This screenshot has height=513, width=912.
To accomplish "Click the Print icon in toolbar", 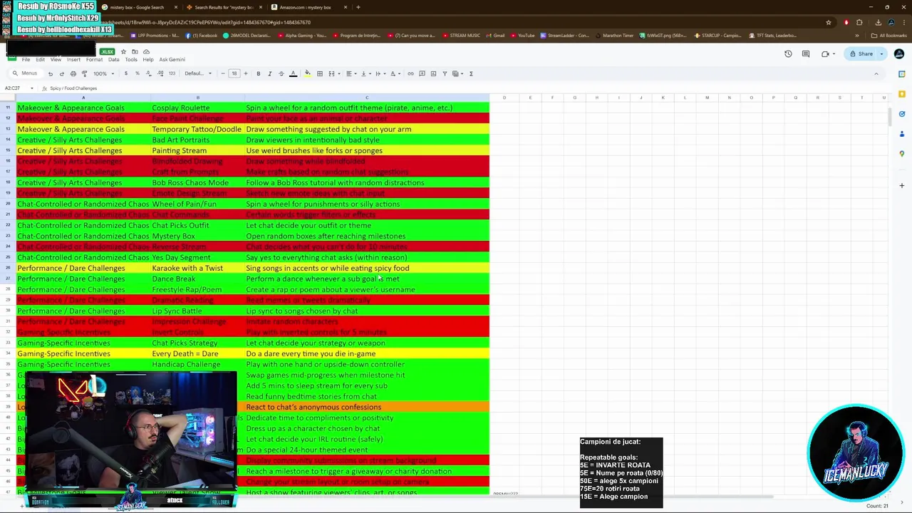I will (73, 73).
